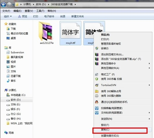The width and height of the screenshot is (154, 138).
Task: Expand the arrow after 360安全浏览器下载 in address bar
Action: click(75, 4)
